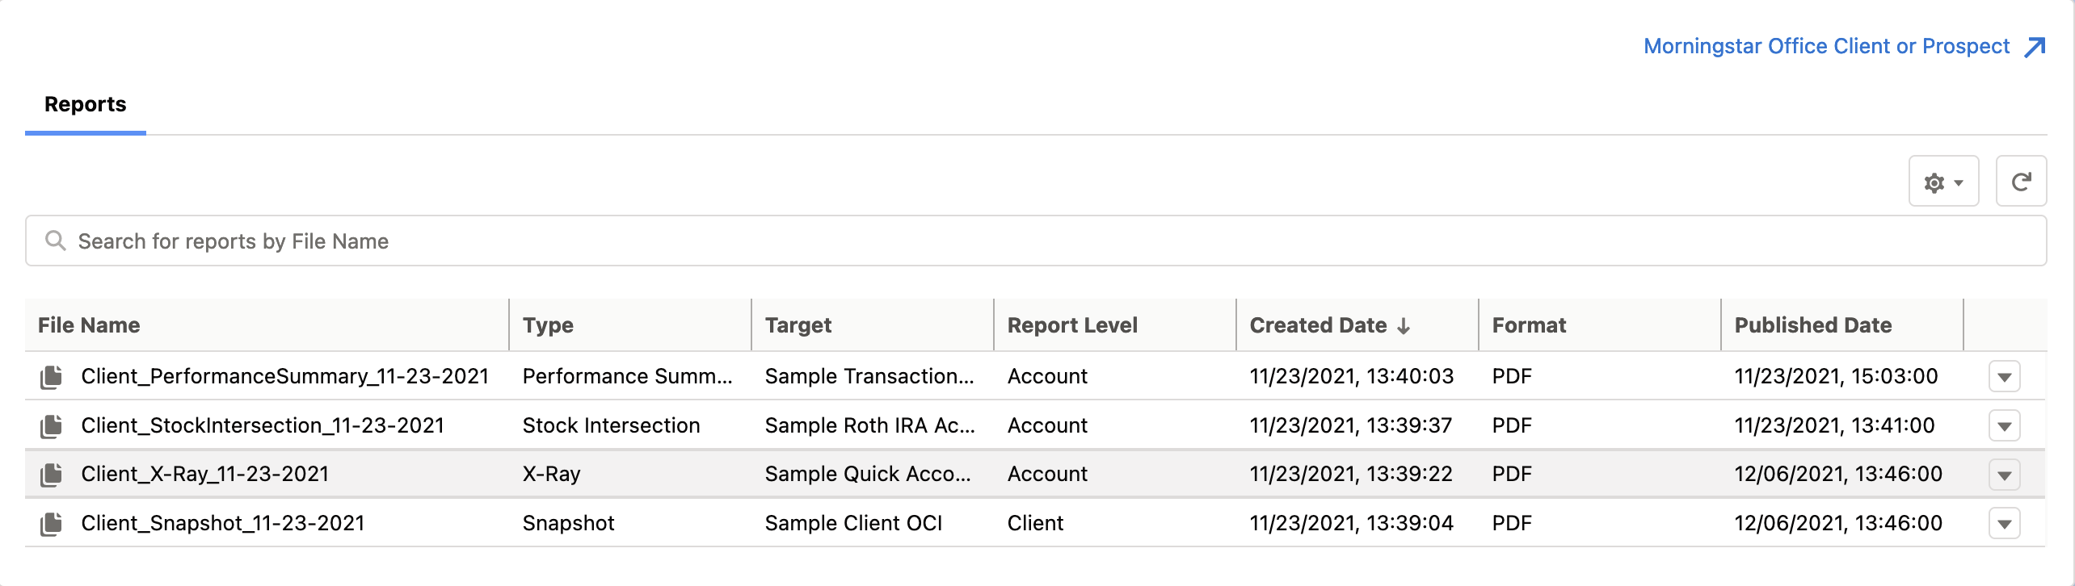Expand actions menu for Stock Intersection row
The image size is (2075, 586).
pos(2004,426)
